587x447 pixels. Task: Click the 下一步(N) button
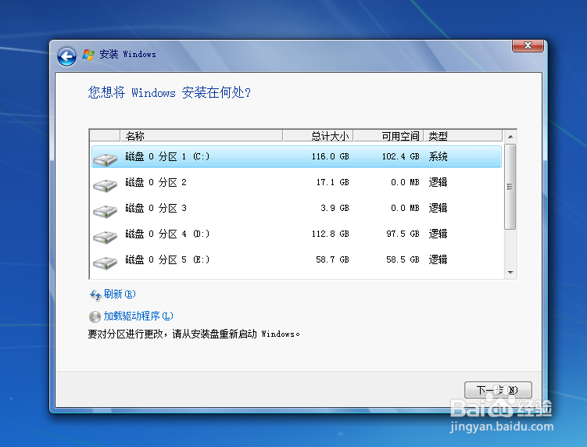click(x=498, y=390)
